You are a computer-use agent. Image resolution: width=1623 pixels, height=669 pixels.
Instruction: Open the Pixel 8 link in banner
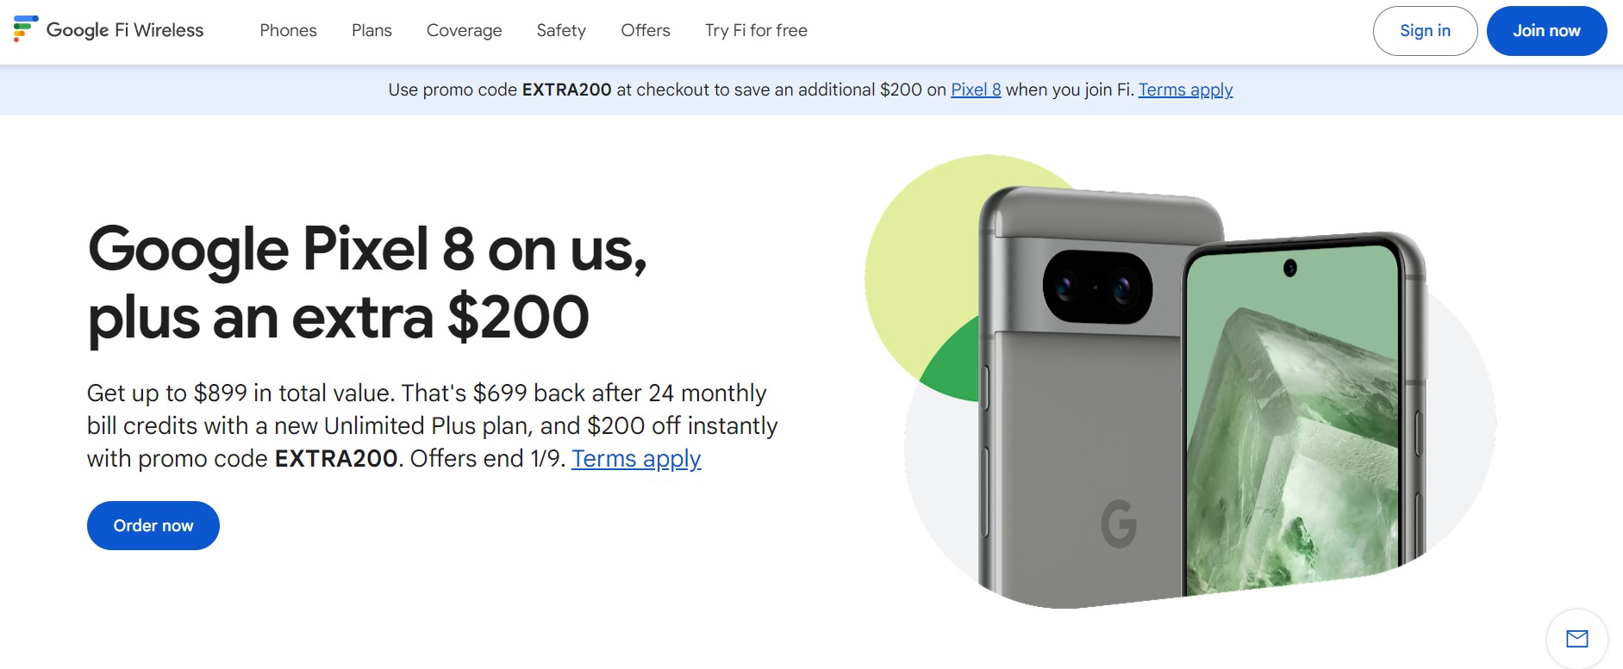pos(976,90)
